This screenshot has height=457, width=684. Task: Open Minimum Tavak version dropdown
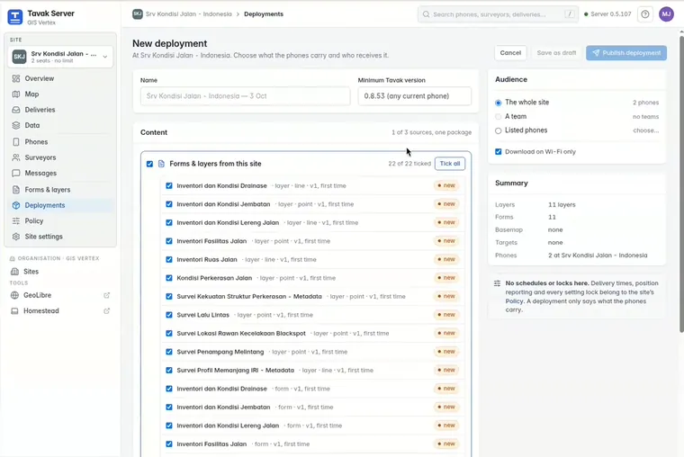[414, 96]
